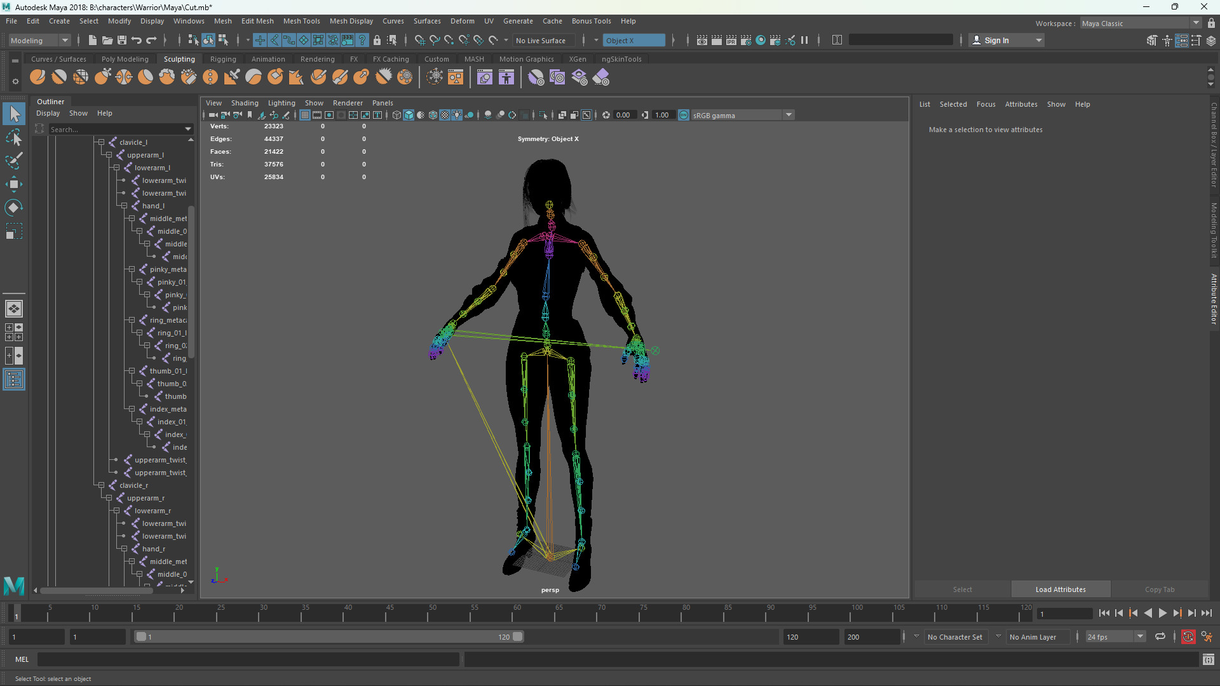Select the Paint Selection tool
The width and height of the screenshot is (1220, 686).
[13, 161]
